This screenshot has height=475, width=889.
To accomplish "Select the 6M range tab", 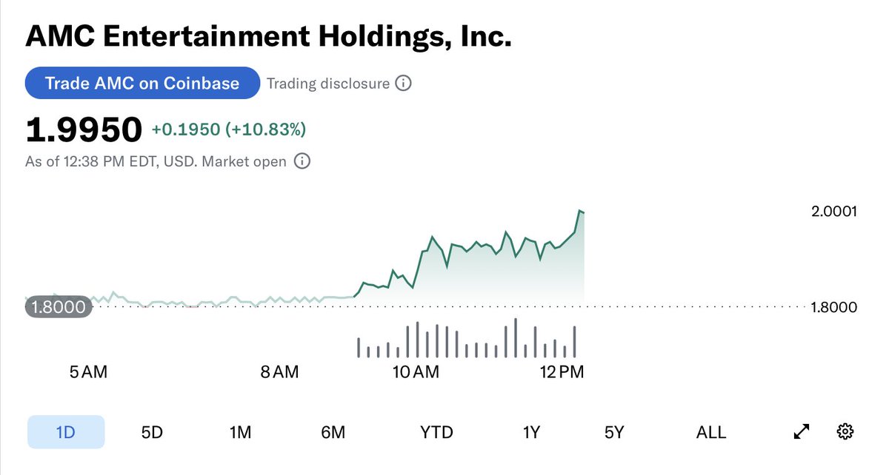I will 333,432.
